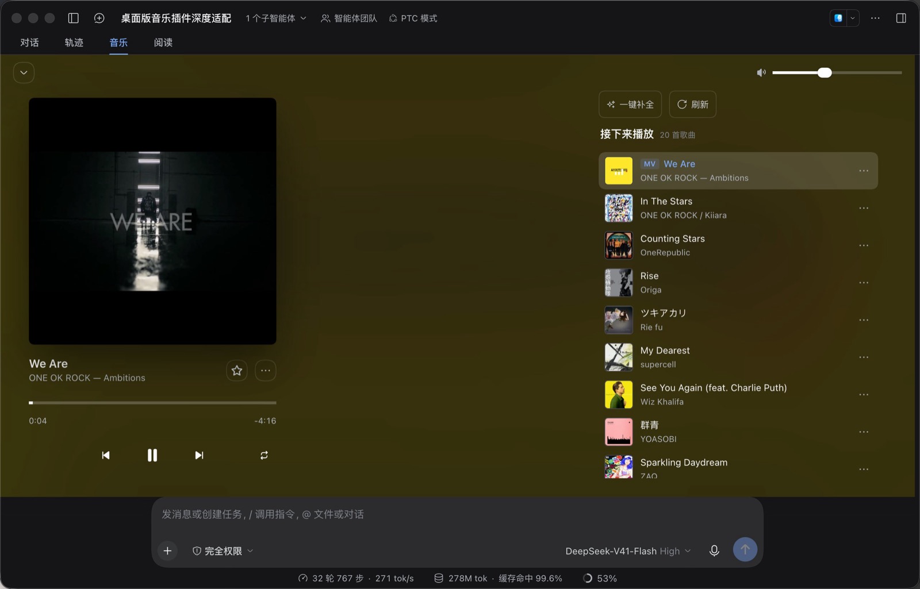This screenshot has width=920, height=589.
Task: Toggle the right side panel icon
Action: point(901,18)
